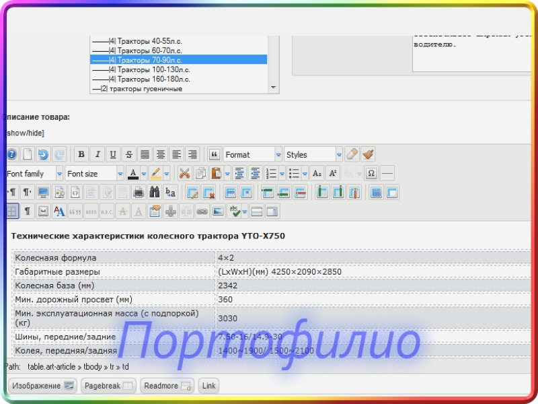The width and height of the screenshot is (538, 404).
Task: Open the Font family dropdown
Action: click(x=34, y=174)
